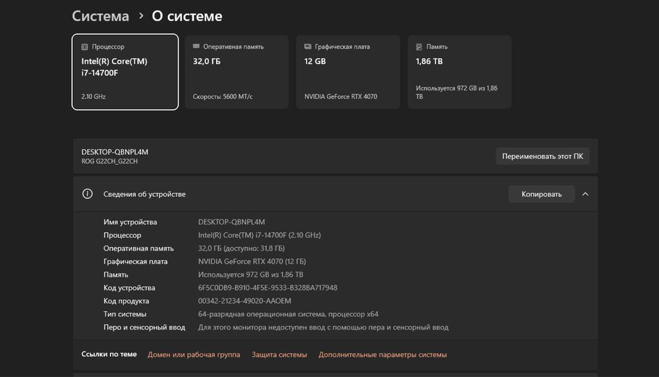Click Сведения об устройстве section title
The width and height of the screenshot is (659, 377).
pos(144,194)
